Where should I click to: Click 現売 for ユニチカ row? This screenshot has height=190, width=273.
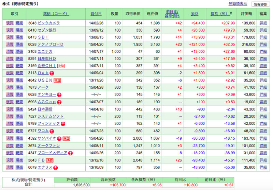tap(19, 51)
